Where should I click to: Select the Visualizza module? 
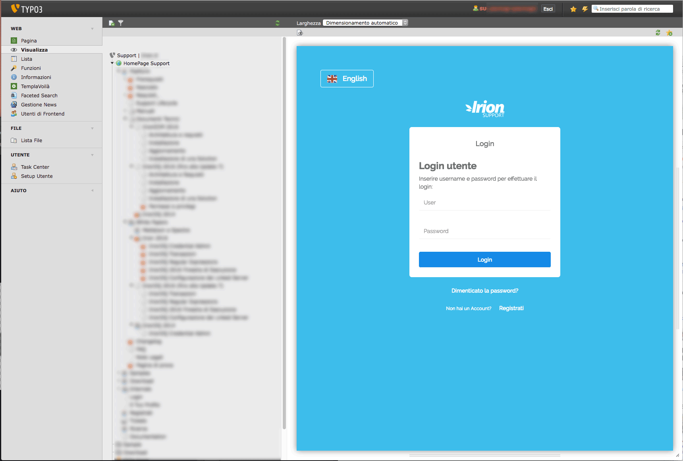34,50
